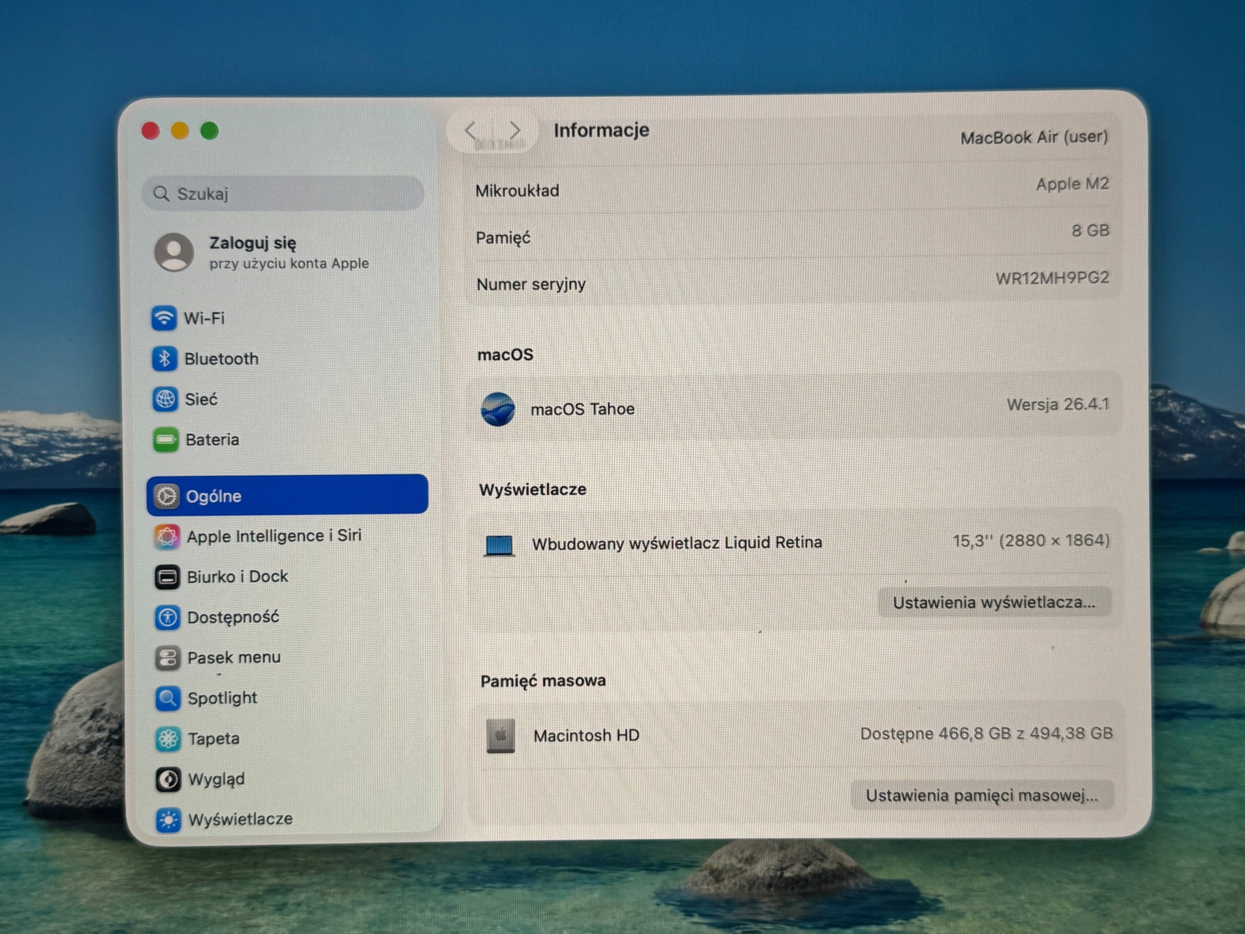Click the Mikroukład label
1245x934 pixels.
click(x=517, y=191)
